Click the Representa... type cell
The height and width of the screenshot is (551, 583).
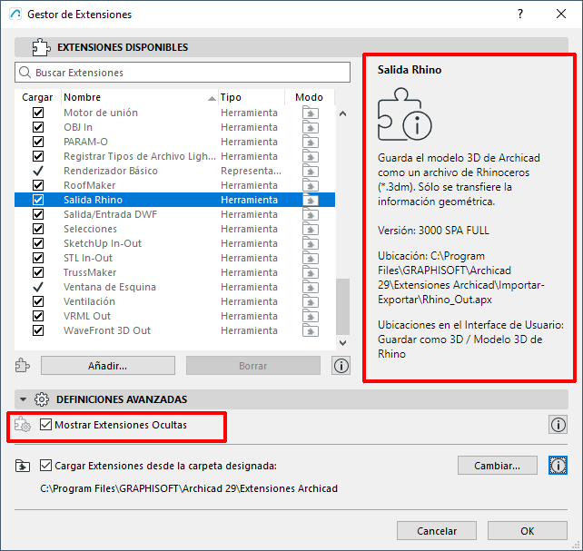[251, 171]
